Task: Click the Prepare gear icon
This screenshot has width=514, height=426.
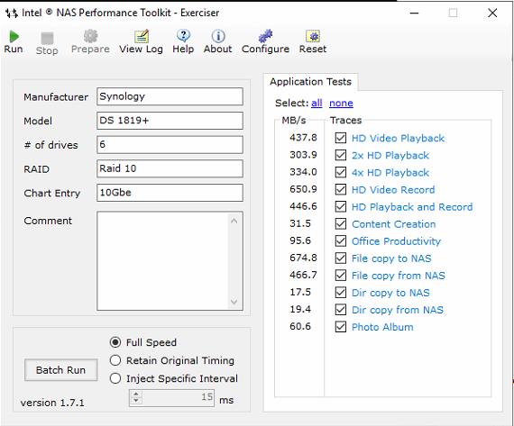Action: point(90,36)
